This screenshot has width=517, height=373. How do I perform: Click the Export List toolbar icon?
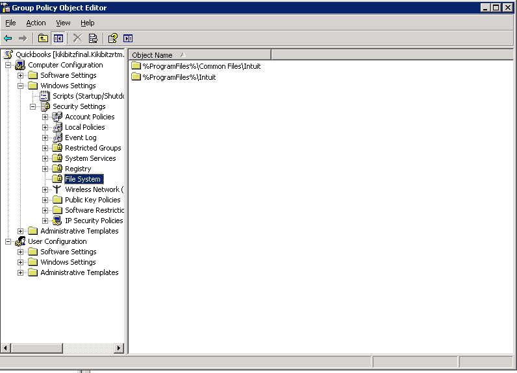click(x=93, y=38)
